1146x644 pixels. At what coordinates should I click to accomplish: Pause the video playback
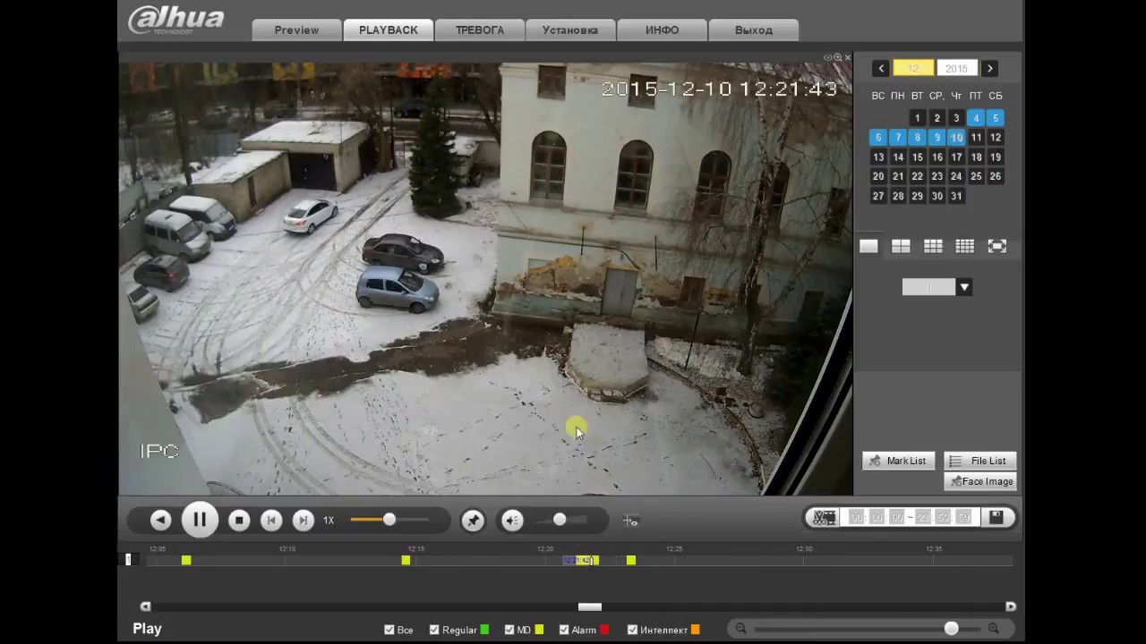(x=200, y=520)
